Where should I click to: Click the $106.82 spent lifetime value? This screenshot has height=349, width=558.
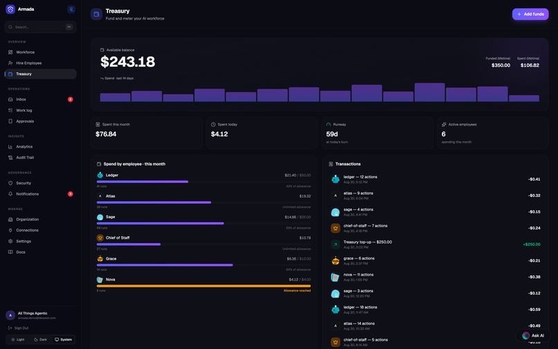530,66
